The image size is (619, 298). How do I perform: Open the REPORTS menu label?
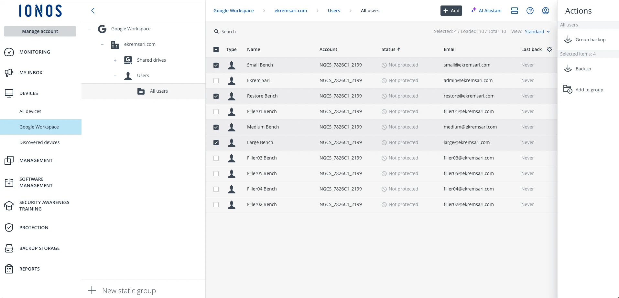tap(29, 269)
